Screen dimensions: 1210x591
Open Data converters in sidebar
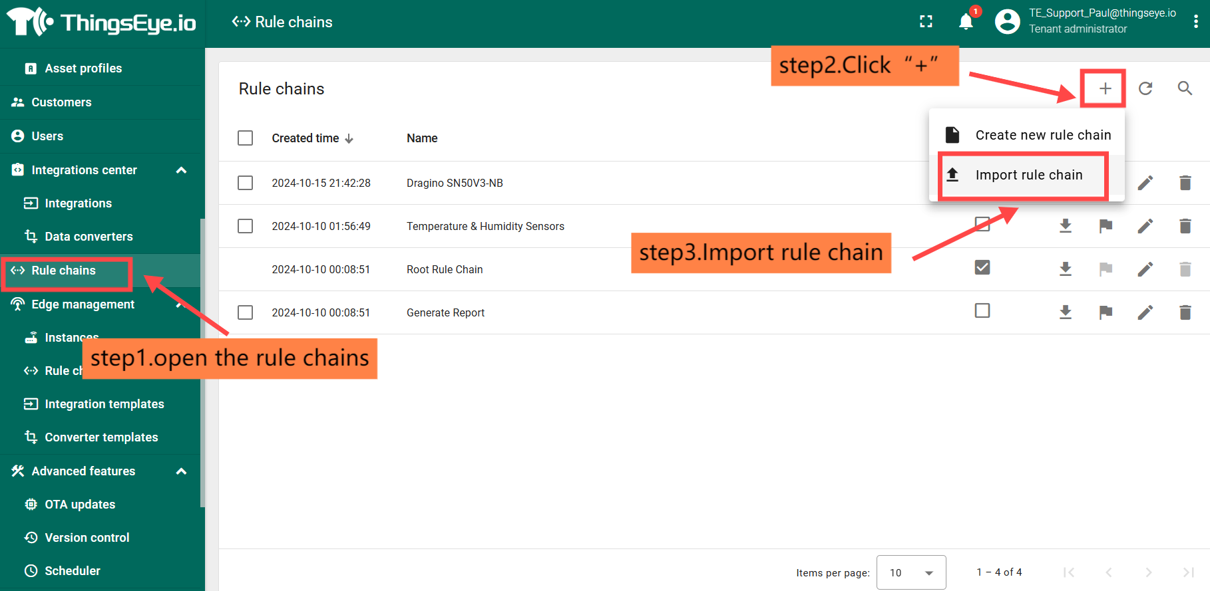(89, 237)
